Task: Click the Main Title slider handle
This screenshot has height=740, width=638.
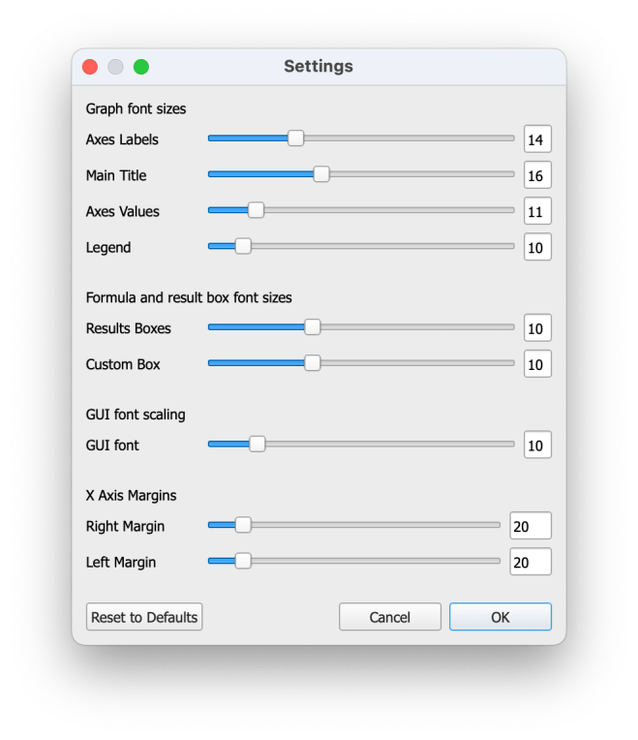Action: 321,174
